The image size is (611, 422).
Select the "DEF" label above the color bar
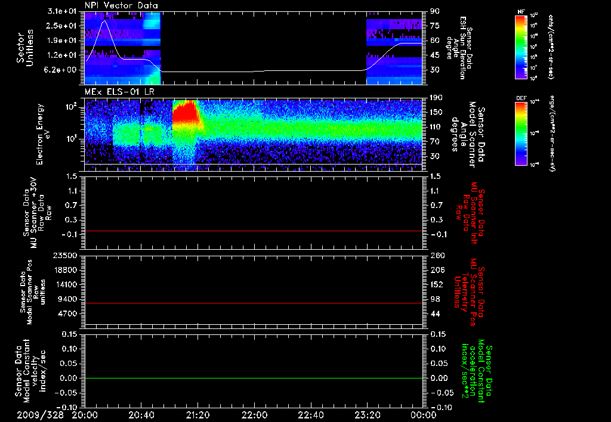(x=521, y=98)
